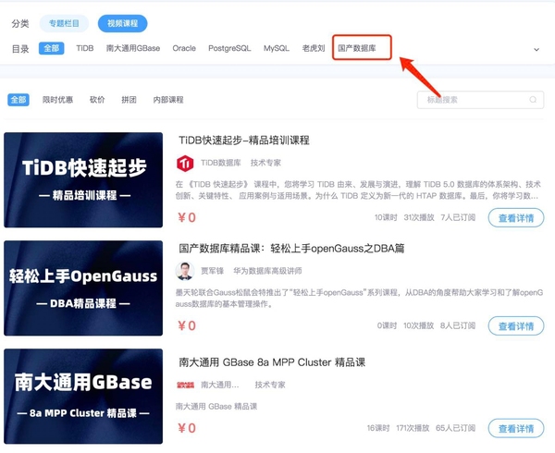Click 7人已订阅 subscription count
The image size is (555, 453).
pos(458,217)
